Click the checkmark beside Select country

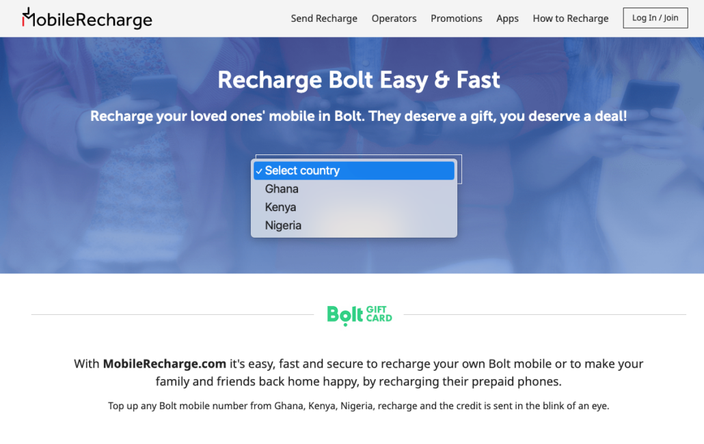click(259, 171)
